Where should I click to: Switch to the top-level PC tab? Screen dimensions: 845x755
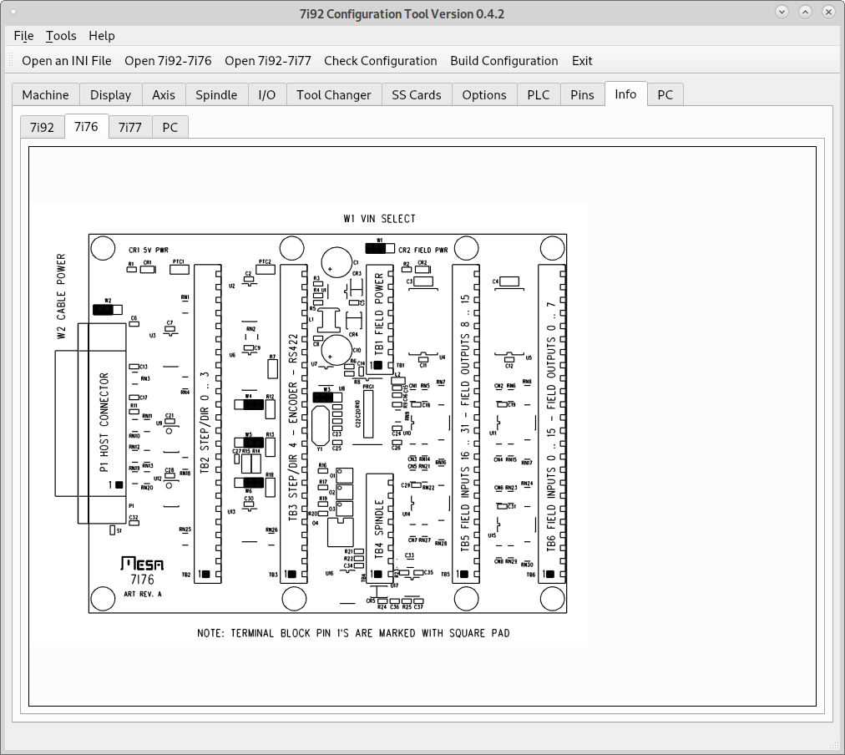point(665,95)
